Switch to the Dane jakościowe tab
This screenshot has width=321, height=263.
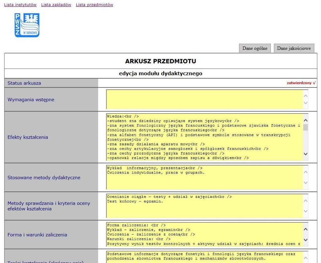pyautogui.click(x=294, y=48)
